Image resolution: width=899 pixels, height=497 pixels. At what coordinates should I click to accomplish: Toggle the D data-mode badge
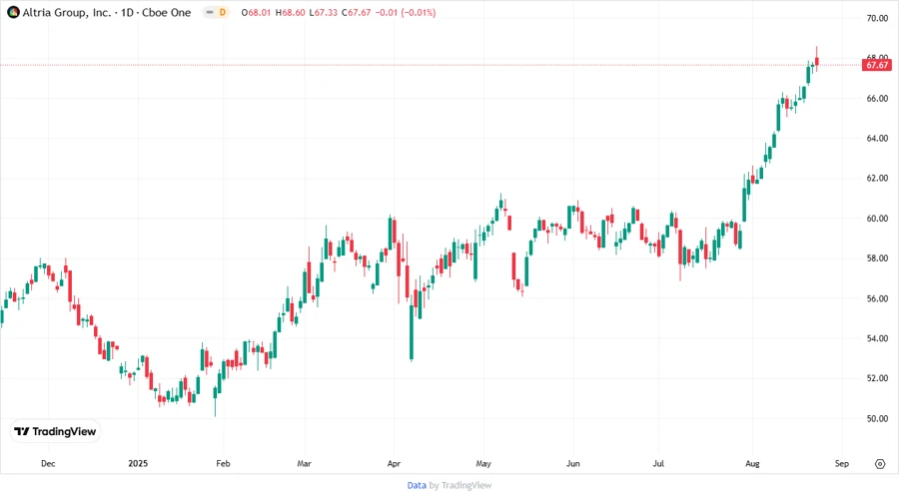223,12
